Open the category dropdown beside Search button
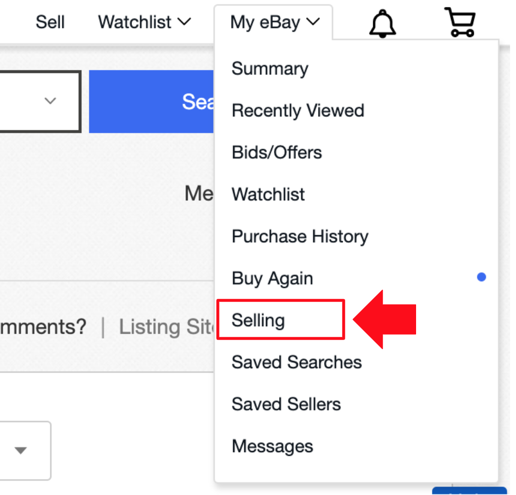This screenshot has width=516, height=495. pos(40,102)
